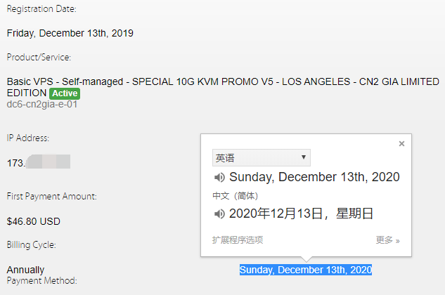Click the First Payment Amount label
445x295 pixels.
(51, 197)
